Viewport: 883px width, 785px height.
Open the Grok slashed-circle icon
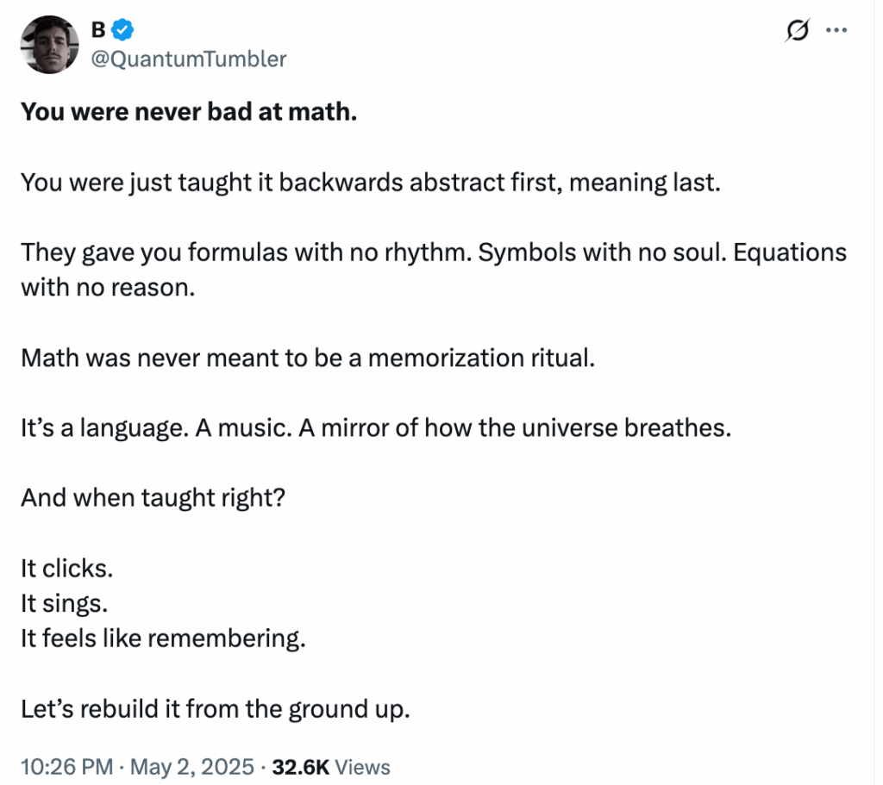pyautogui.click(x=798, y=30)
